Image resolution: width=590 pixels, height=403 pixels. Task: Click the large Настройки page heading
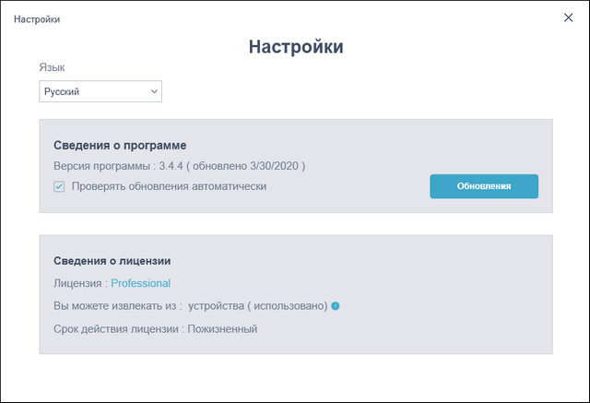295,47
